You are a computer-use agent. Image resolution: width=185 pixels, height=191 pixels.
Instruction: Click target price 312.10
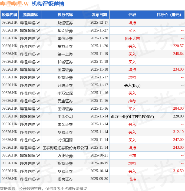pyautogui.click(x=178, y=132)
